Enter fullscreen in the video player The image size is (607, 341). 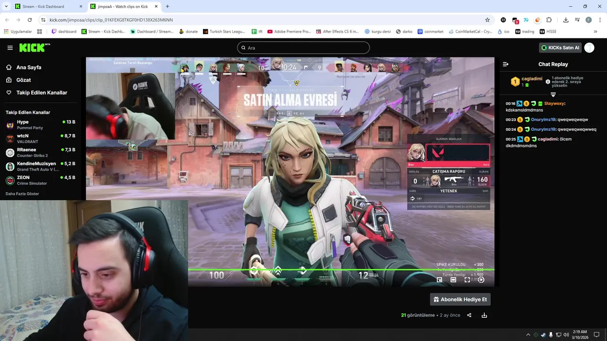pyautogui.click(x=467, y=280)
